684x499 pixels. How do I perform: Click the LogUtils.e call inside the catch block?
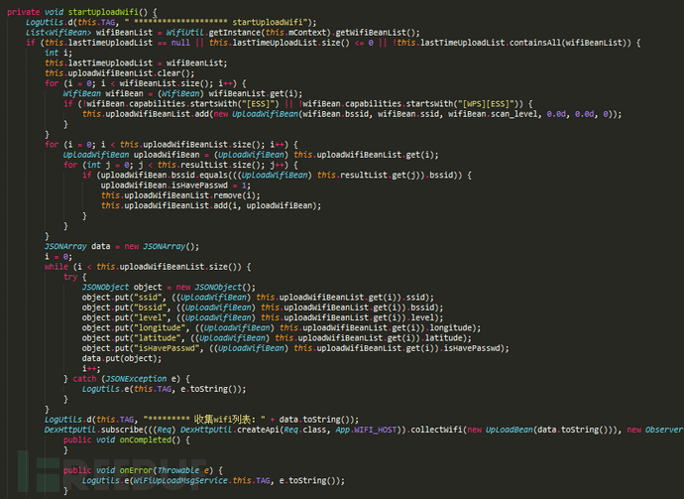click(164, 389)
